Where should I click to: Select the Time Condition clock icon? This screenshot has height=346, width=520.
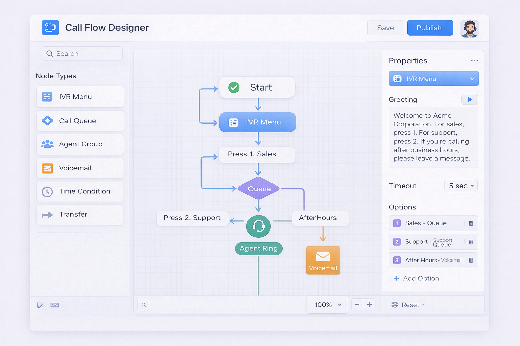coord(47,191)
